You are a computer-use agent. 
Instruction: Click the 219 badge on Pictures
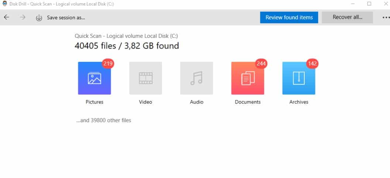(108, 64)
